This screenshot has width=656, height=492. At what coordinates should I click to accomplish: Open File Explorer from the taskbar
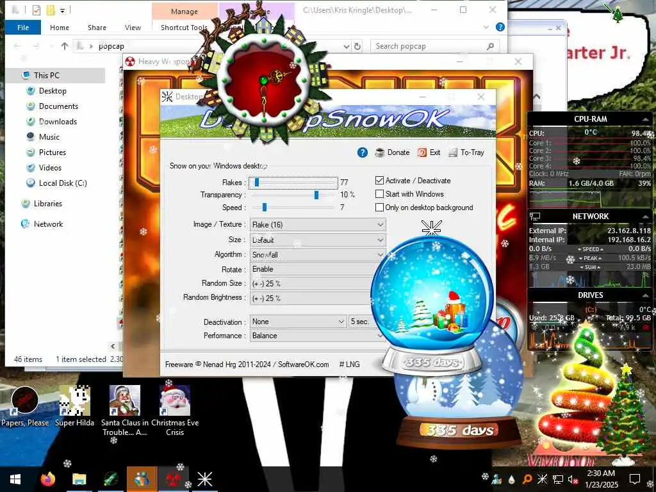[x=79, y=479]
